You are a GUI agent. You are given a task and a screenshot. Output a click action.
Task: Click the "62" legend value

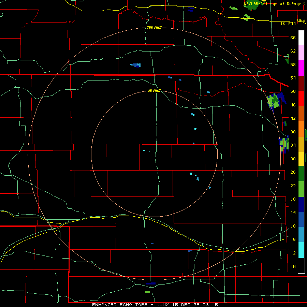pos(293,51)
